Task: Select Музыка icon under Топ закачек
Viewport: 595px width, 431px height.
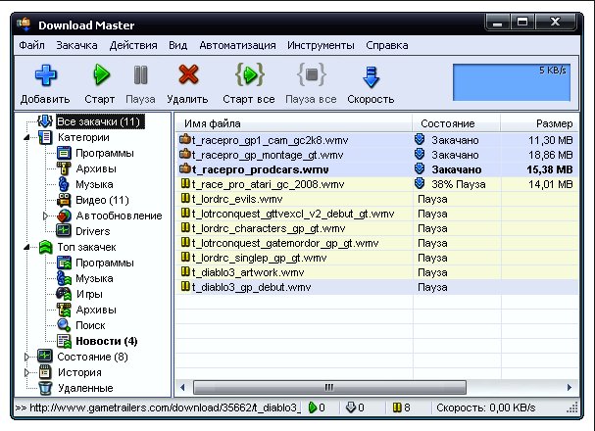Action: [64, 278]
